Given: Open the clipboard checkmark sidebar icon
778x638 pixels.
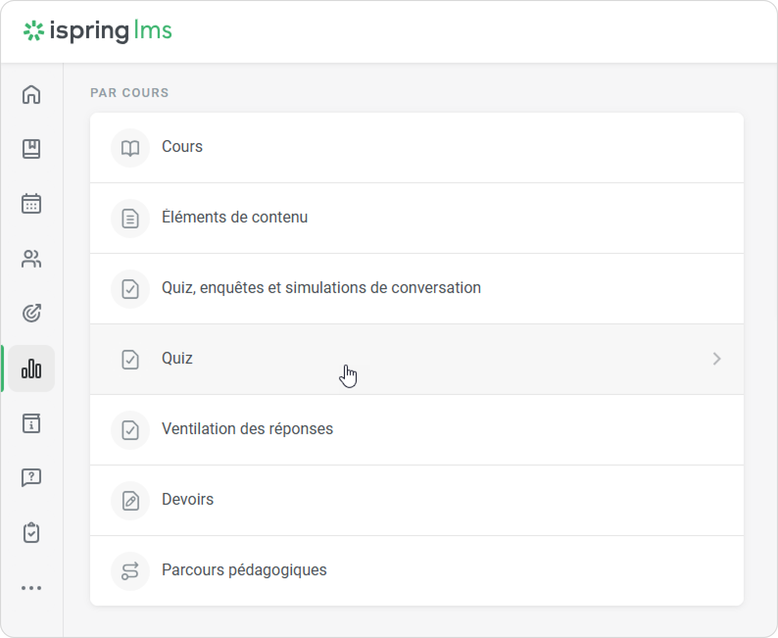Looking at the screenshot, I should point(31,533).
